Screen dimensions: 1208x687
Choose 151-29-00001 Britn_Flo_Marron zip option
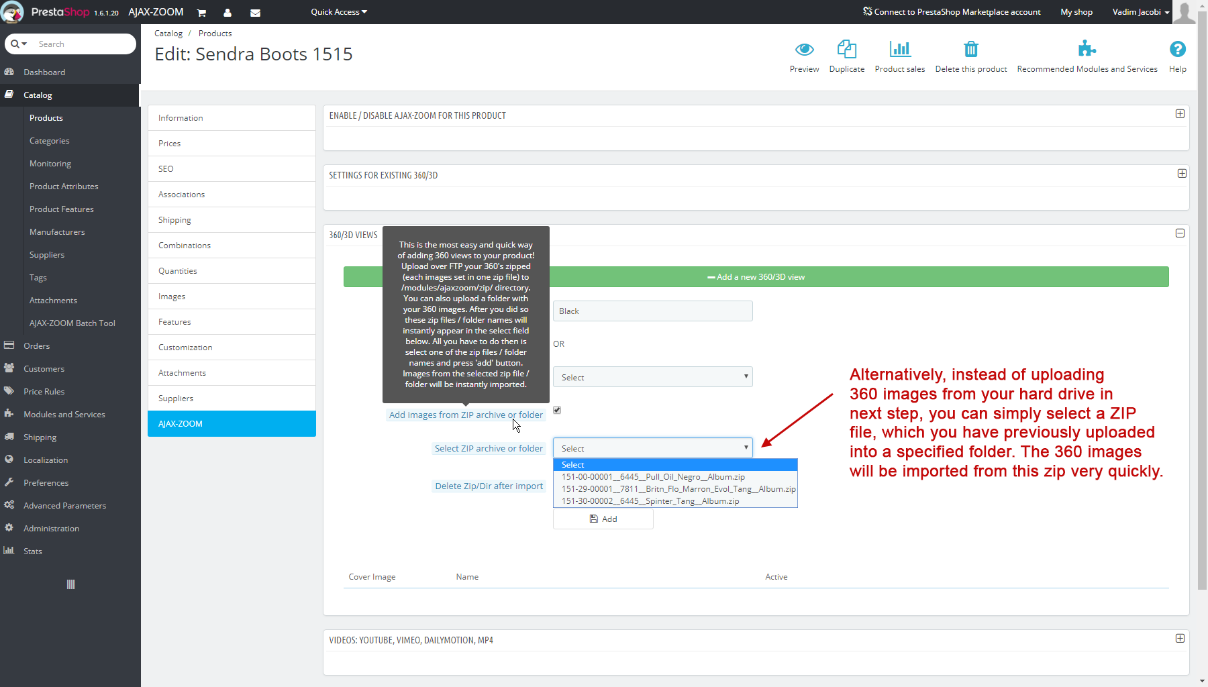(x=675, y=489)
